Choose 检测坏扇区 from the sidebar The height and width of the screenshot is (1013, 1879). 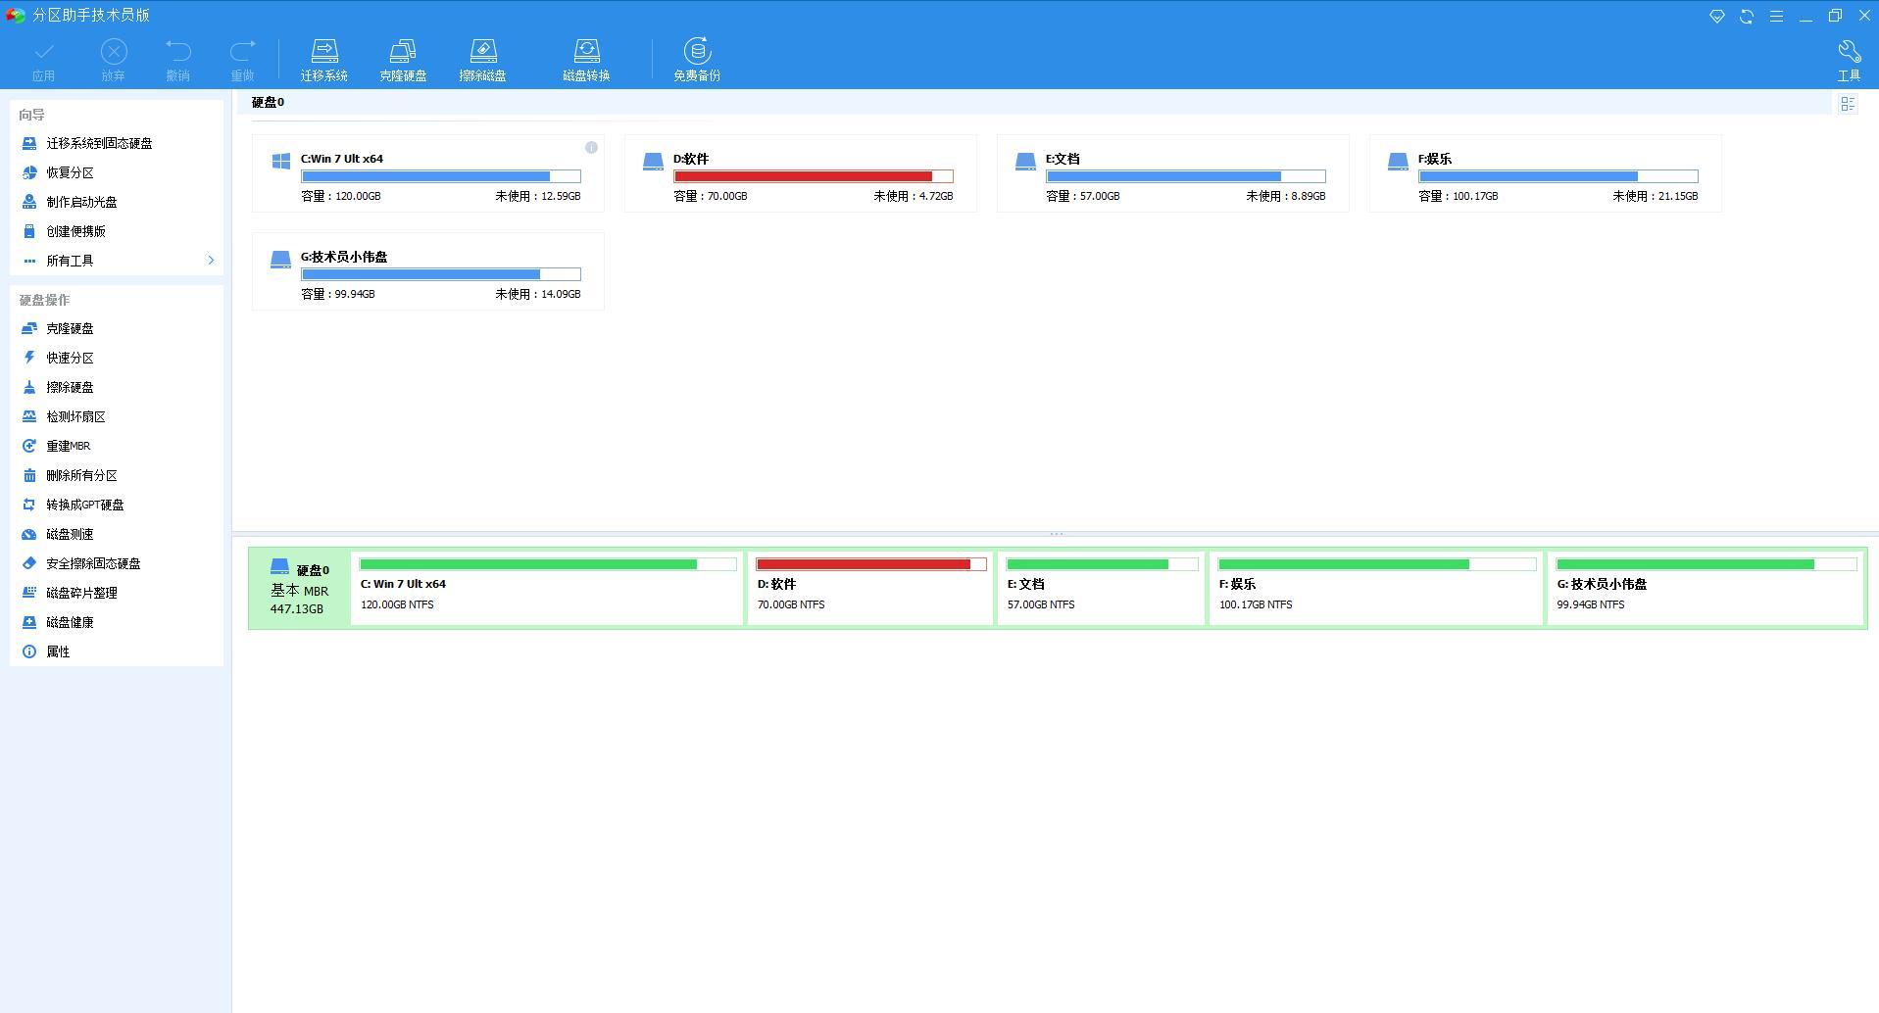(75, 417)
